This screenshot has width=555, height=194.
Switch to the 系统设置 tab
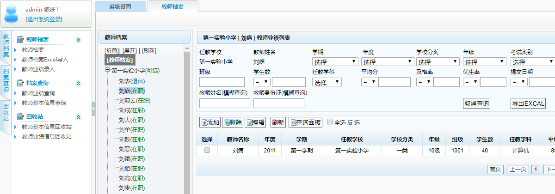click(x=120, y=7)
